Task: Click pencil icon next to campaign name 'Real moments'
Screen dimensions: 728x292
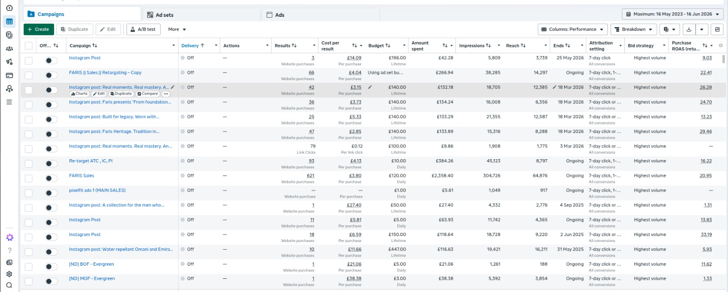Action: point(172,87)
